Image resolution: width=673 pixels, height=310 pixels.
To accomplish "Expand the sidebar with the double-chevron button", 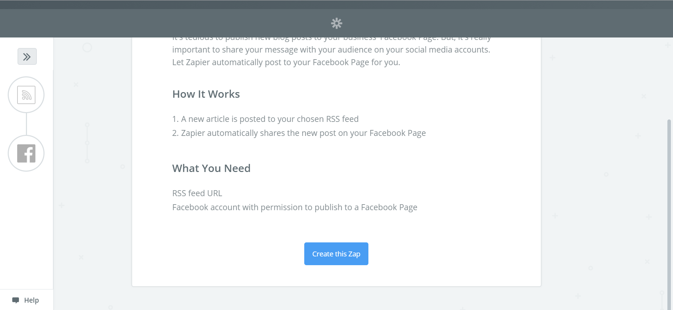I will 27,56.
